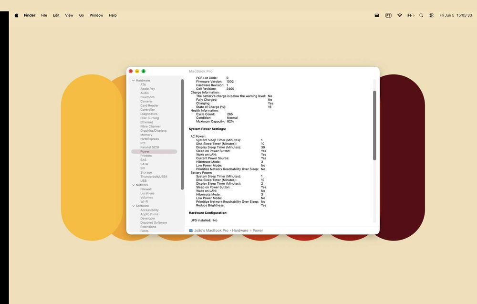Select Graphics/Displays in the sidebar
The width and height of the screenshot is (477, 304).
click(x=153, y=131)
